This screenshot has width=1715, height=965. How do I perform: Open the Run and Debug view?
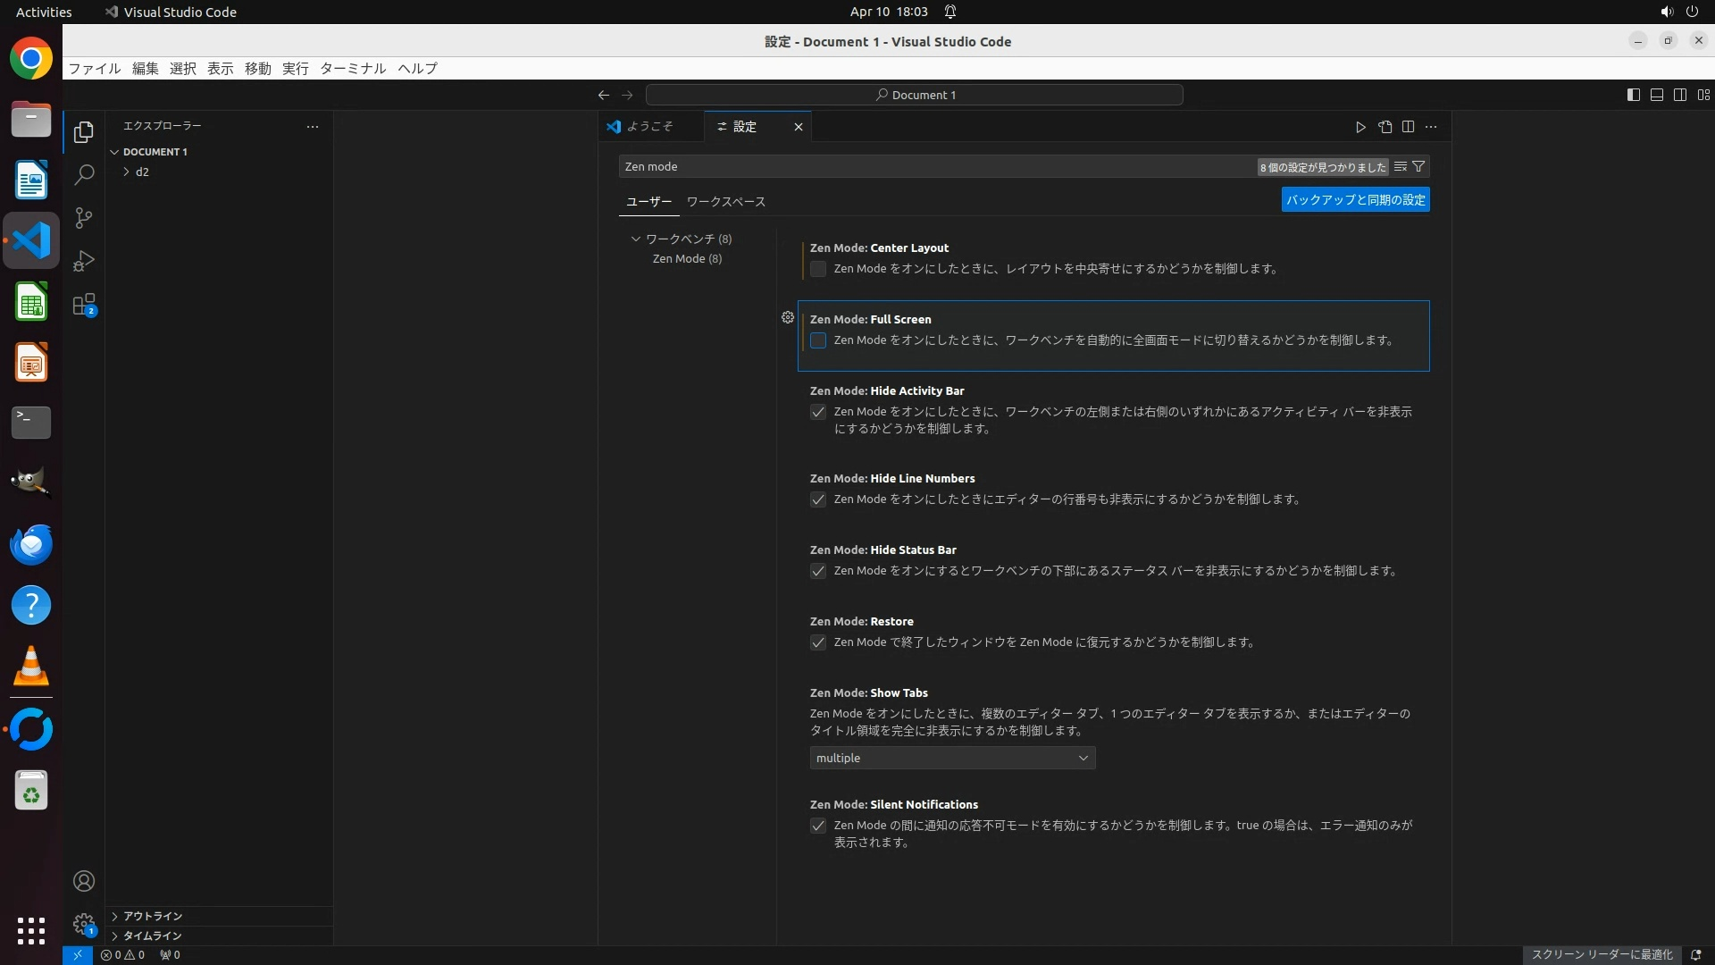(84, 261)
